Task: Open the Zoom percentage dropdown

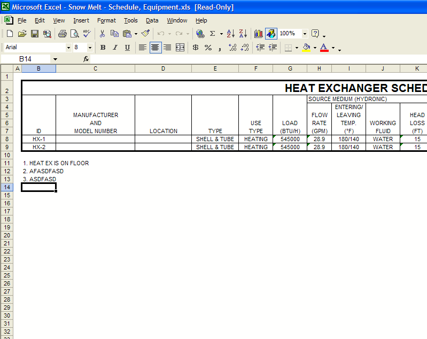Action: pyautogui.click(x=305, y=34)
